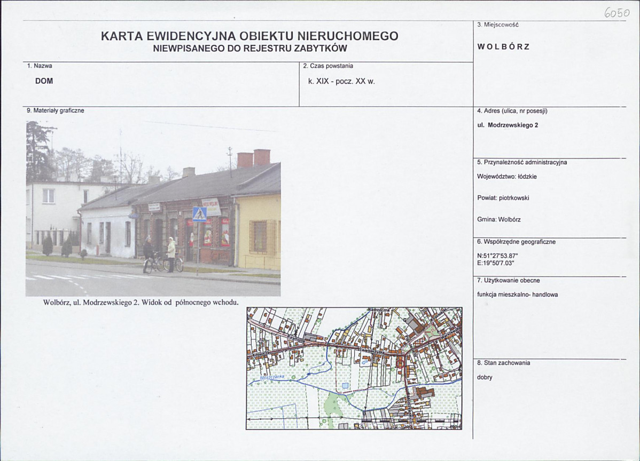Image resolution: width=640 pixels, height=461 pixels.
Task: Click the field labeled 1. Nazwa
Action: [40, 65]
